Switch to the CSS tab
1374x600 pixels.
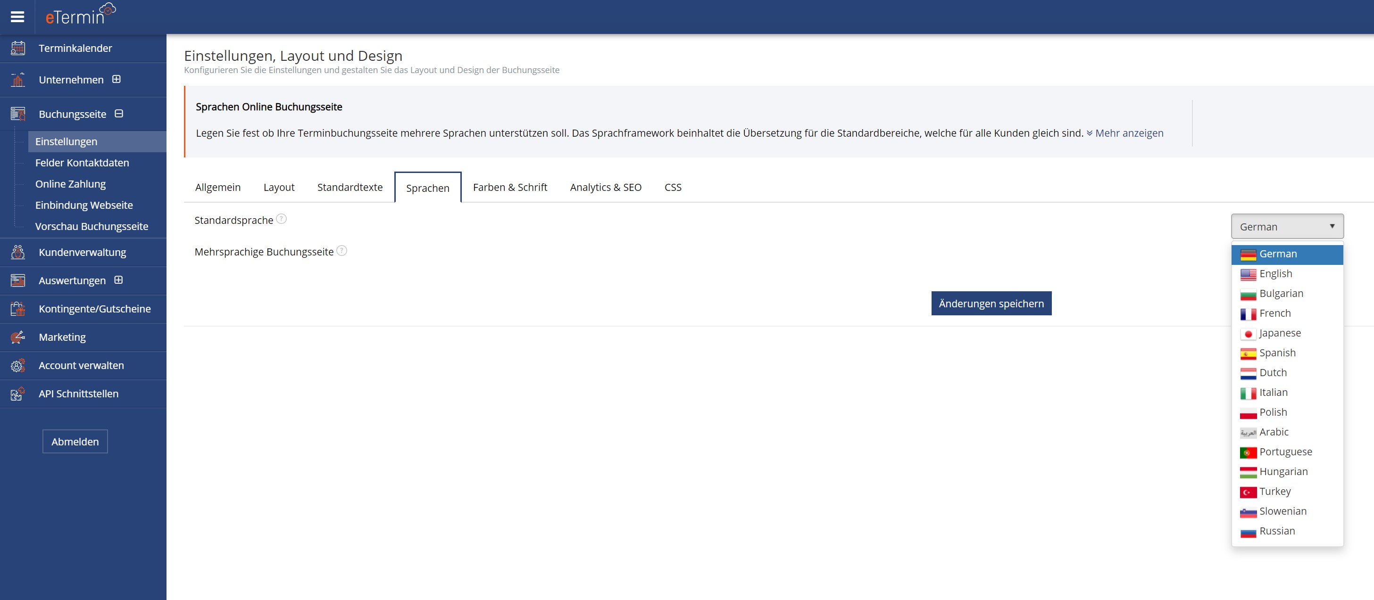673,187
